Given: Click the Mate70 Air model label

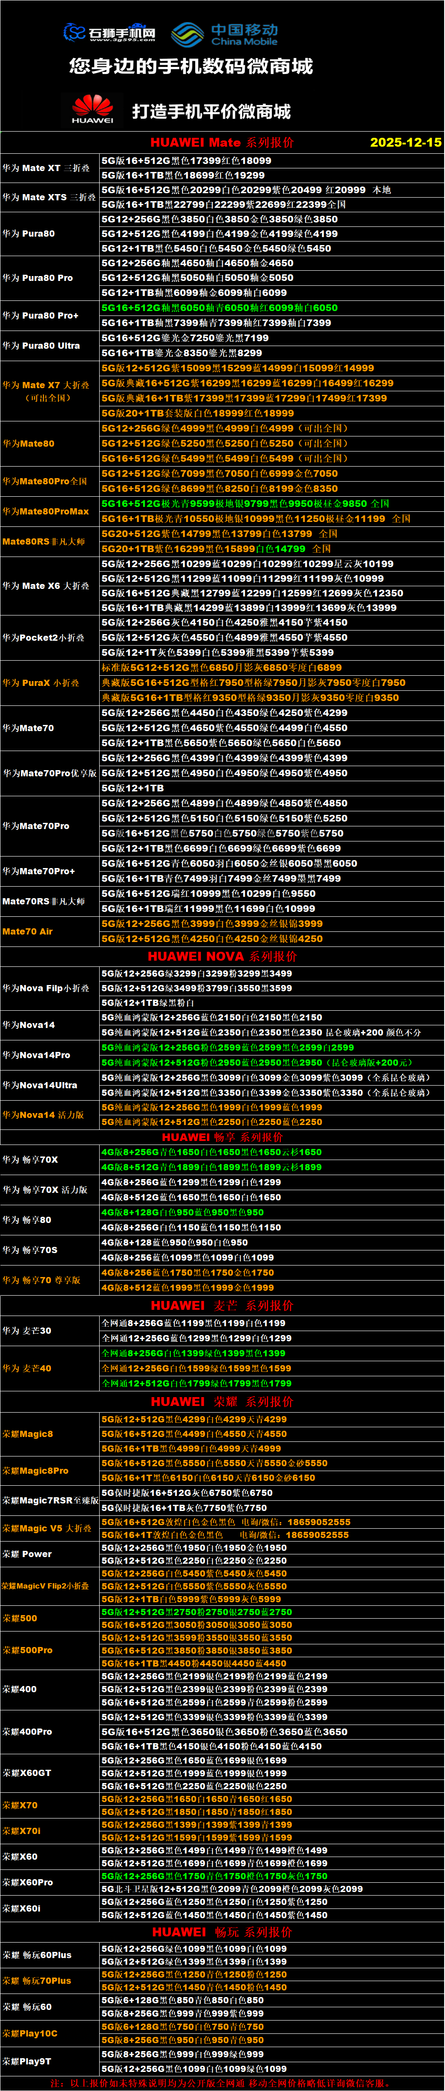Looking at the screenshot, I should (x=27, y=932).
